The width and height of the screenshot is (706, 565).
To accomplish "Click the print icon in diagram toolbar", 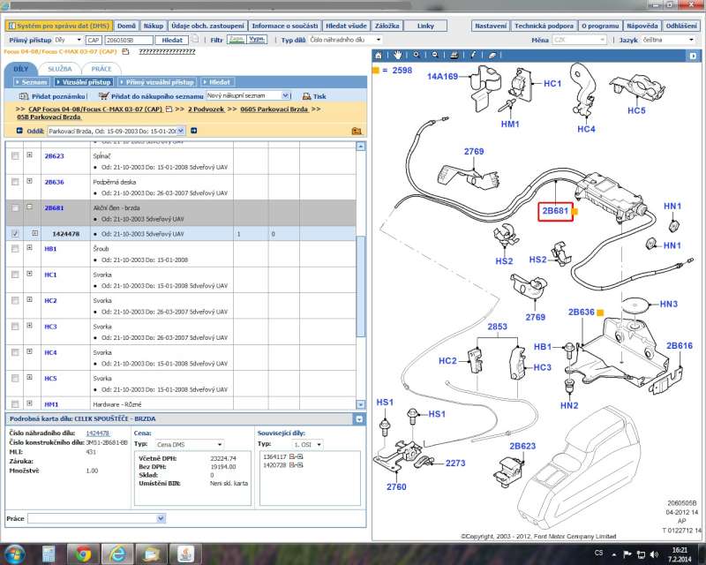I will [x=452, y=55].
